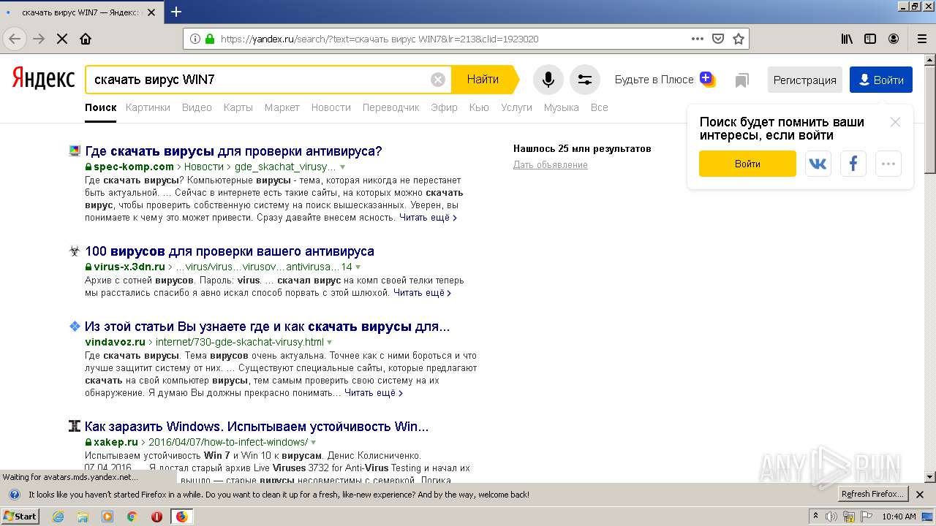Open the Маркет tab
The width and height of the screenshot is (936, 526).
coord(282,107)
